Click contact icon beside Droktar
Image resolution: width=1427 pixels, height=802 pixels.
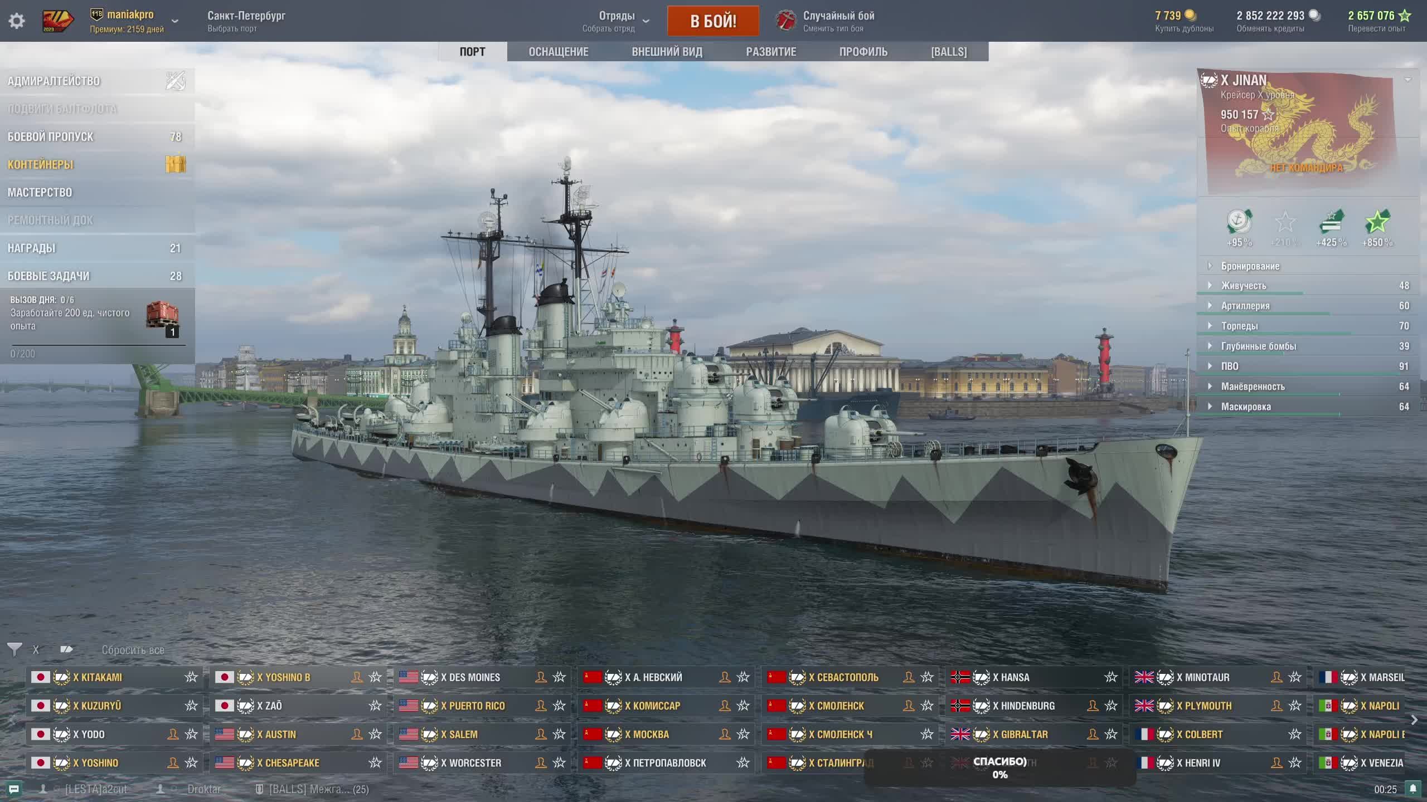(x=160, y=789)
